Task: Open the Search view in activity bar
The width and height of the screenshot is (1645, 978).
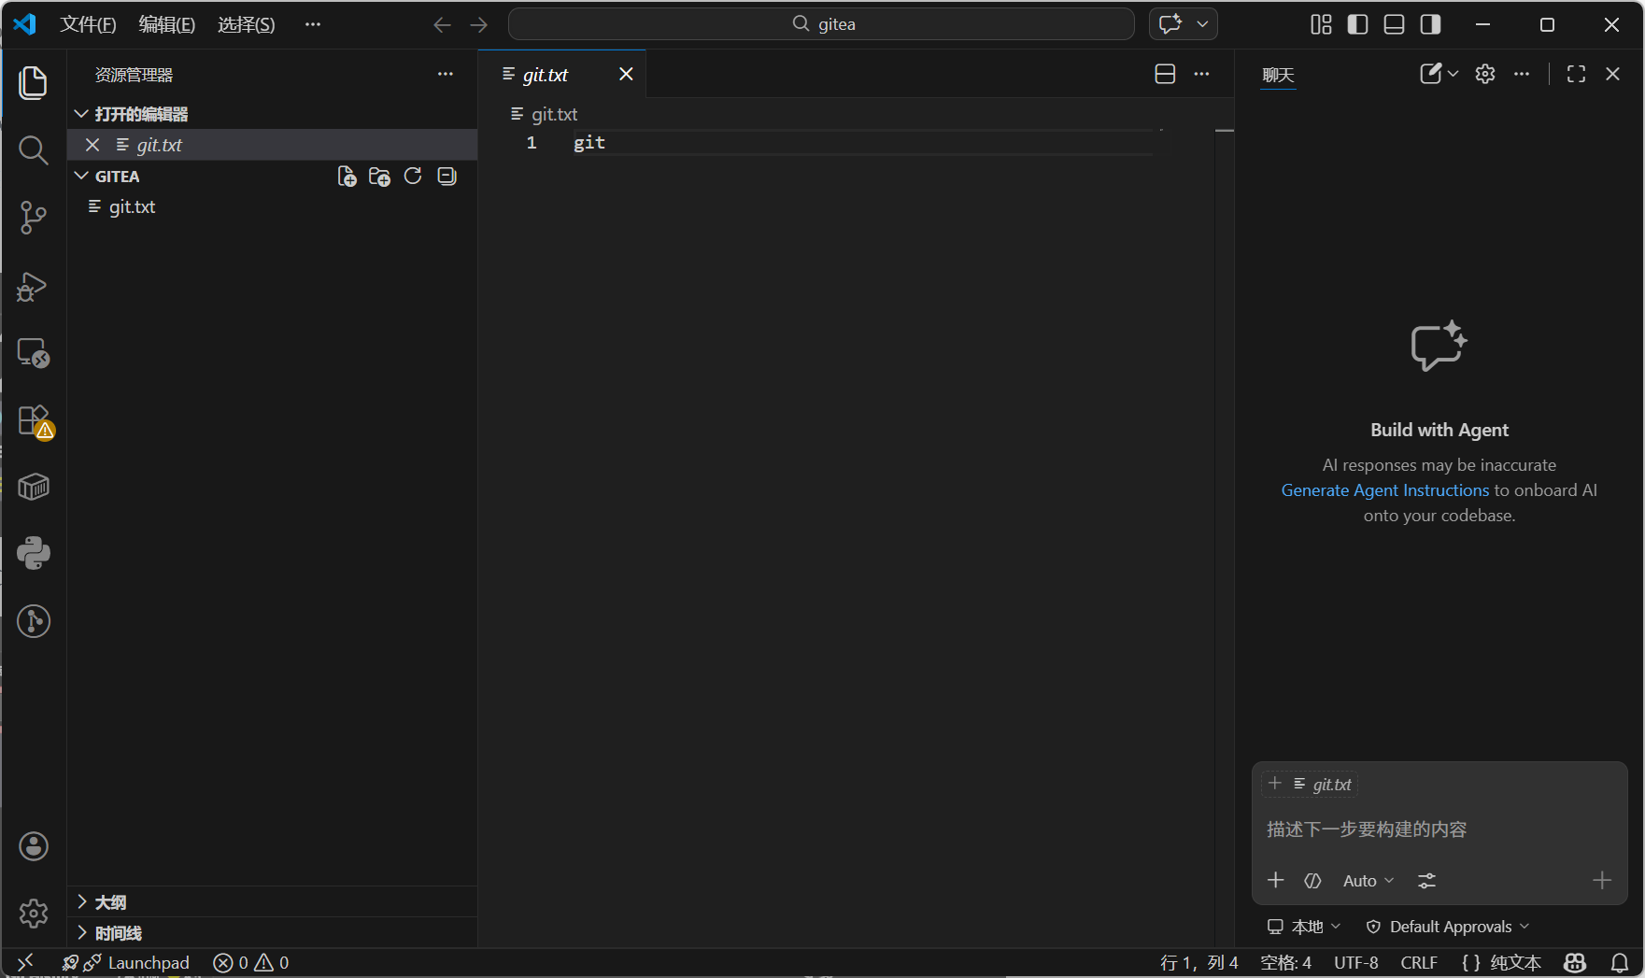Action: [x=33, y=149]
